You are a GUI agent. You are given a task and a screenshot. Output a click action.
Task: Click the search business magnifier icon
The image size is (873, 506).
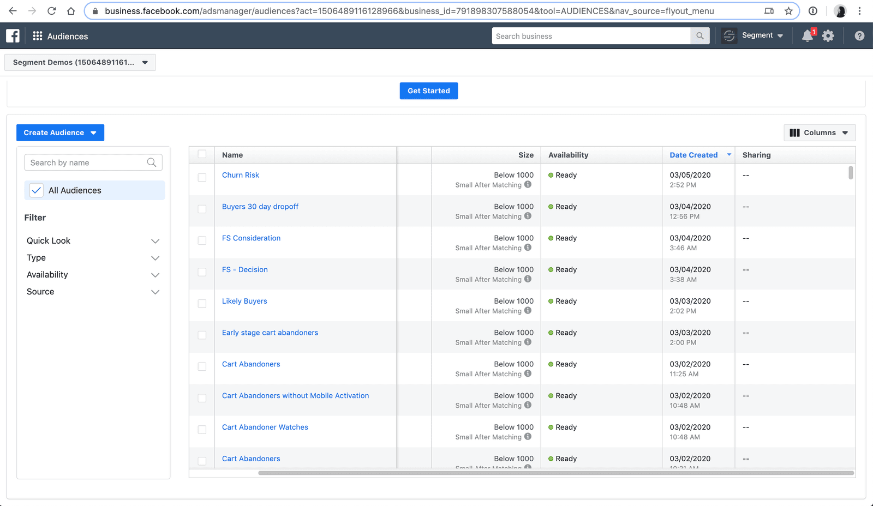(699, 35)
